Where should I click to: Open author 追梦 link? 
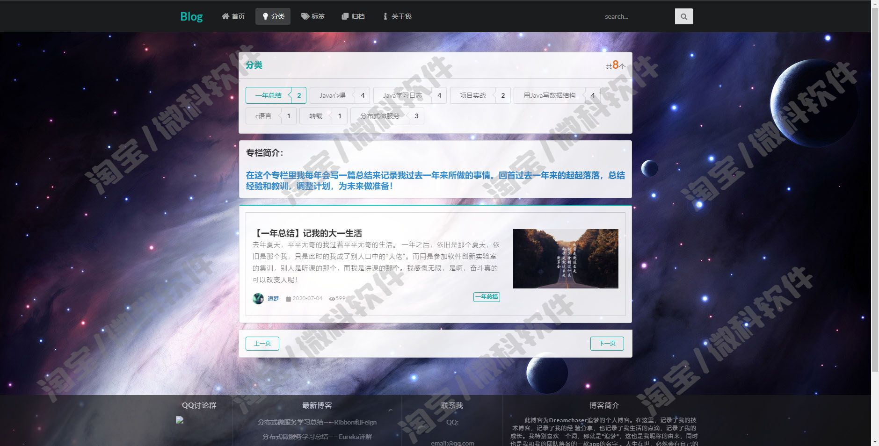coord(273,298)
